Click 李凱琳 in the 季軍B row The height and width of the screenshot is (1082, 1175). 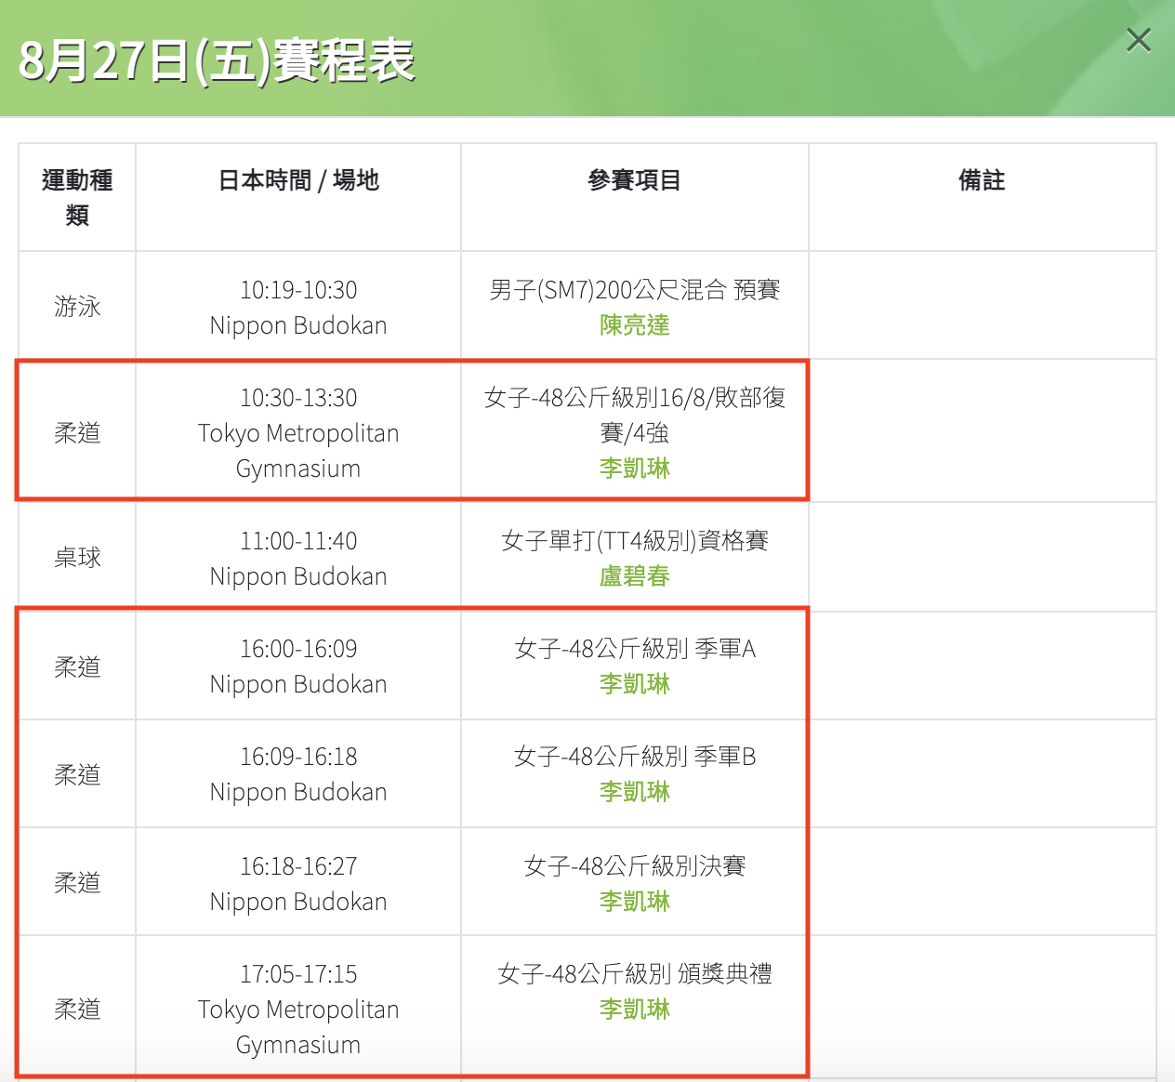point(634,792)
